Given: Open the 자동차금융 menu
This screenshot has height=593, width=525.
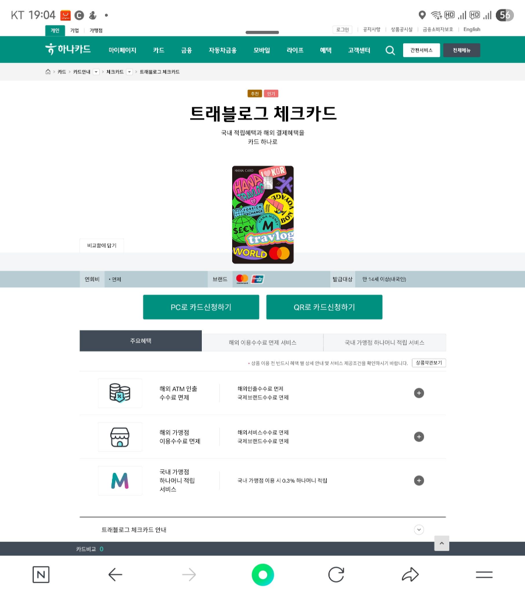Looking at the screenshot, I should [x=222, y=50].
